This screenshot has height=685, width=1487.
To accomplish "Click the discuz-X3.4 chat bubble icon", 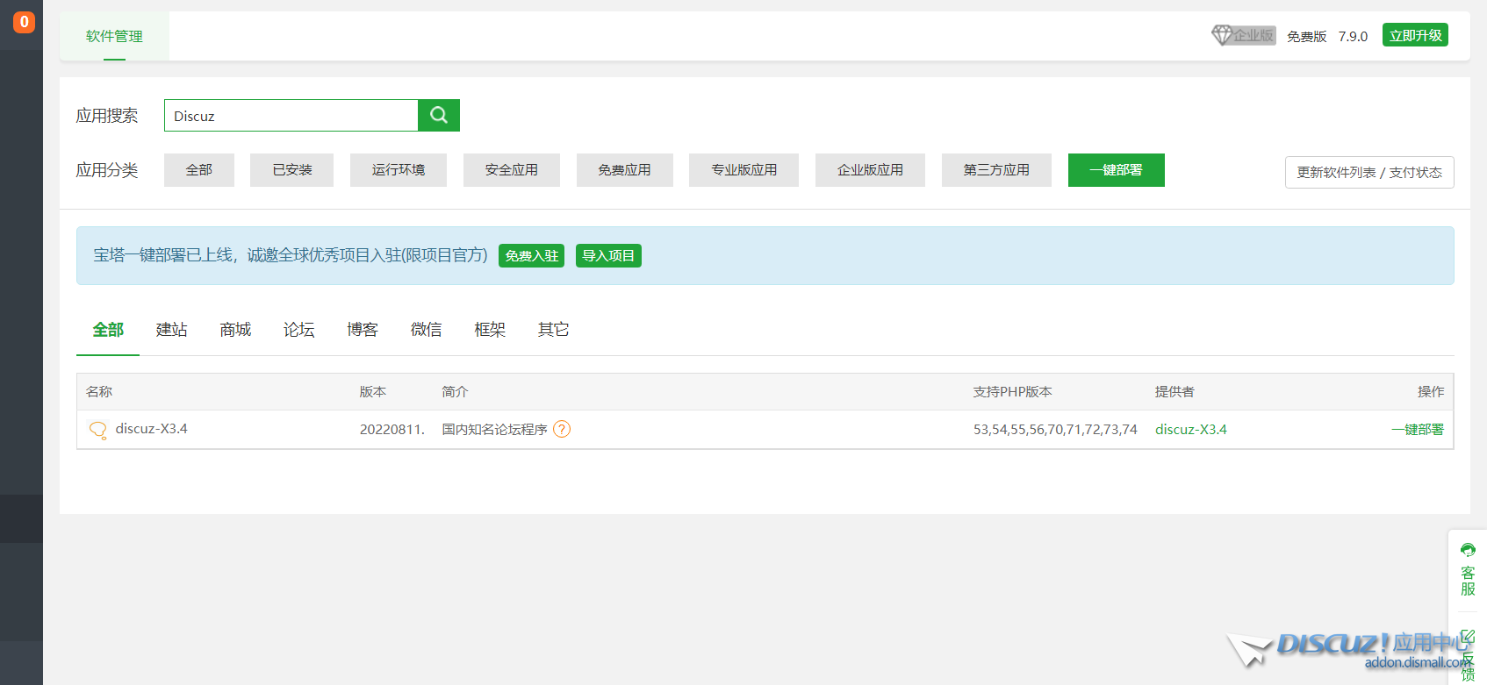I will [x=97, y=430].
